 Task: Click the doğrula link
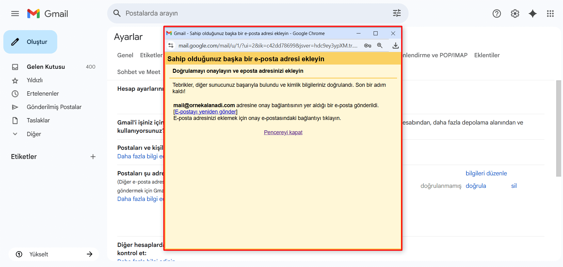(x=476, y=186)
